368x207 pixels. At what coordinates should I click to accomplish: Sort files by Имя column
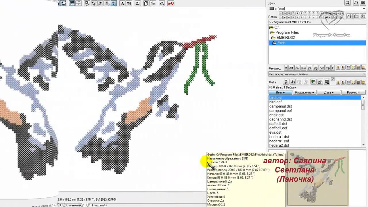(x=280, y=93)
